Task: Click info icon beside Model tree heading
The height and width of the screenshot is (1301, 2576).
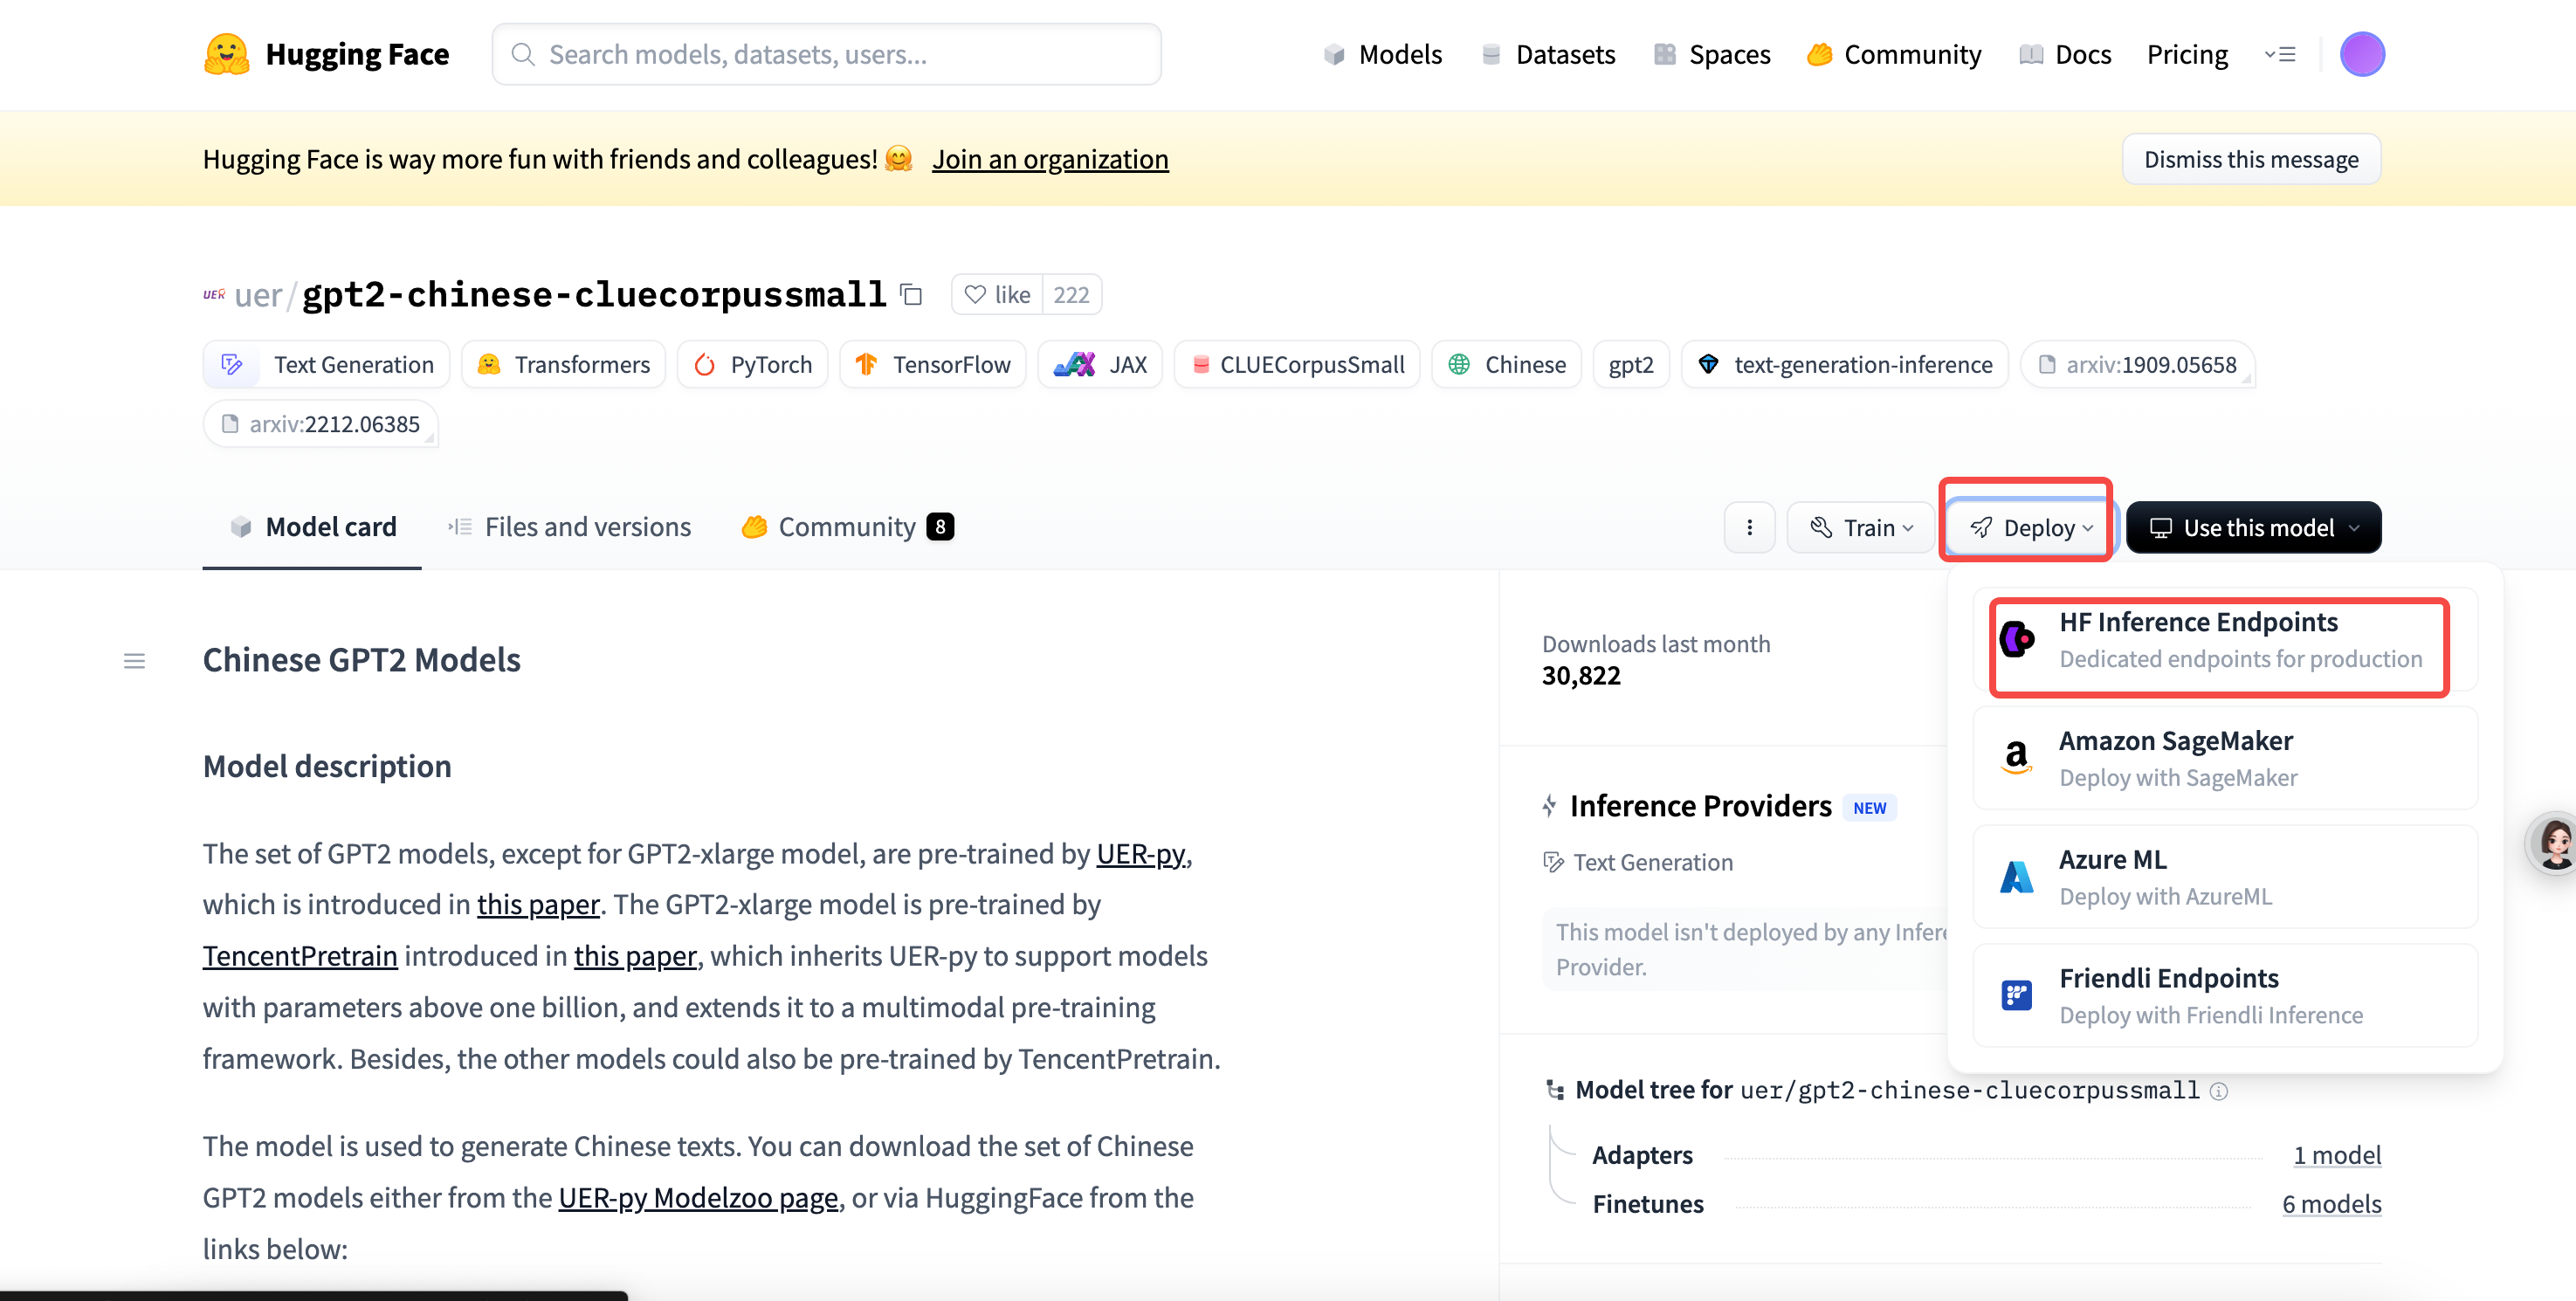Action: [x=2219, y=1091]
